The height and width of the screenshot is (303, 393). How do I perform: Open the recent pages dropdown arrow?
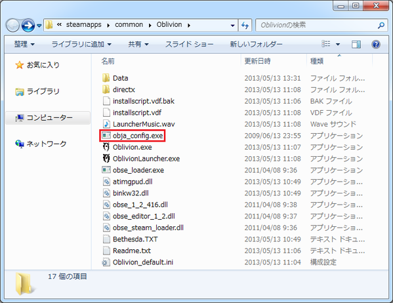coord(39,26)
